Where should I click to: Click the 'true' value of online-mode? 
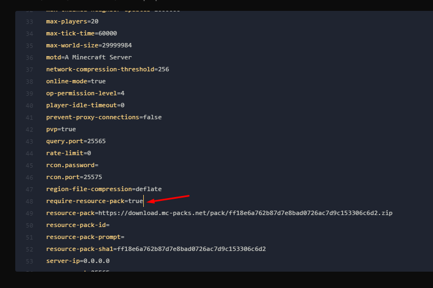tap(98, 81)
